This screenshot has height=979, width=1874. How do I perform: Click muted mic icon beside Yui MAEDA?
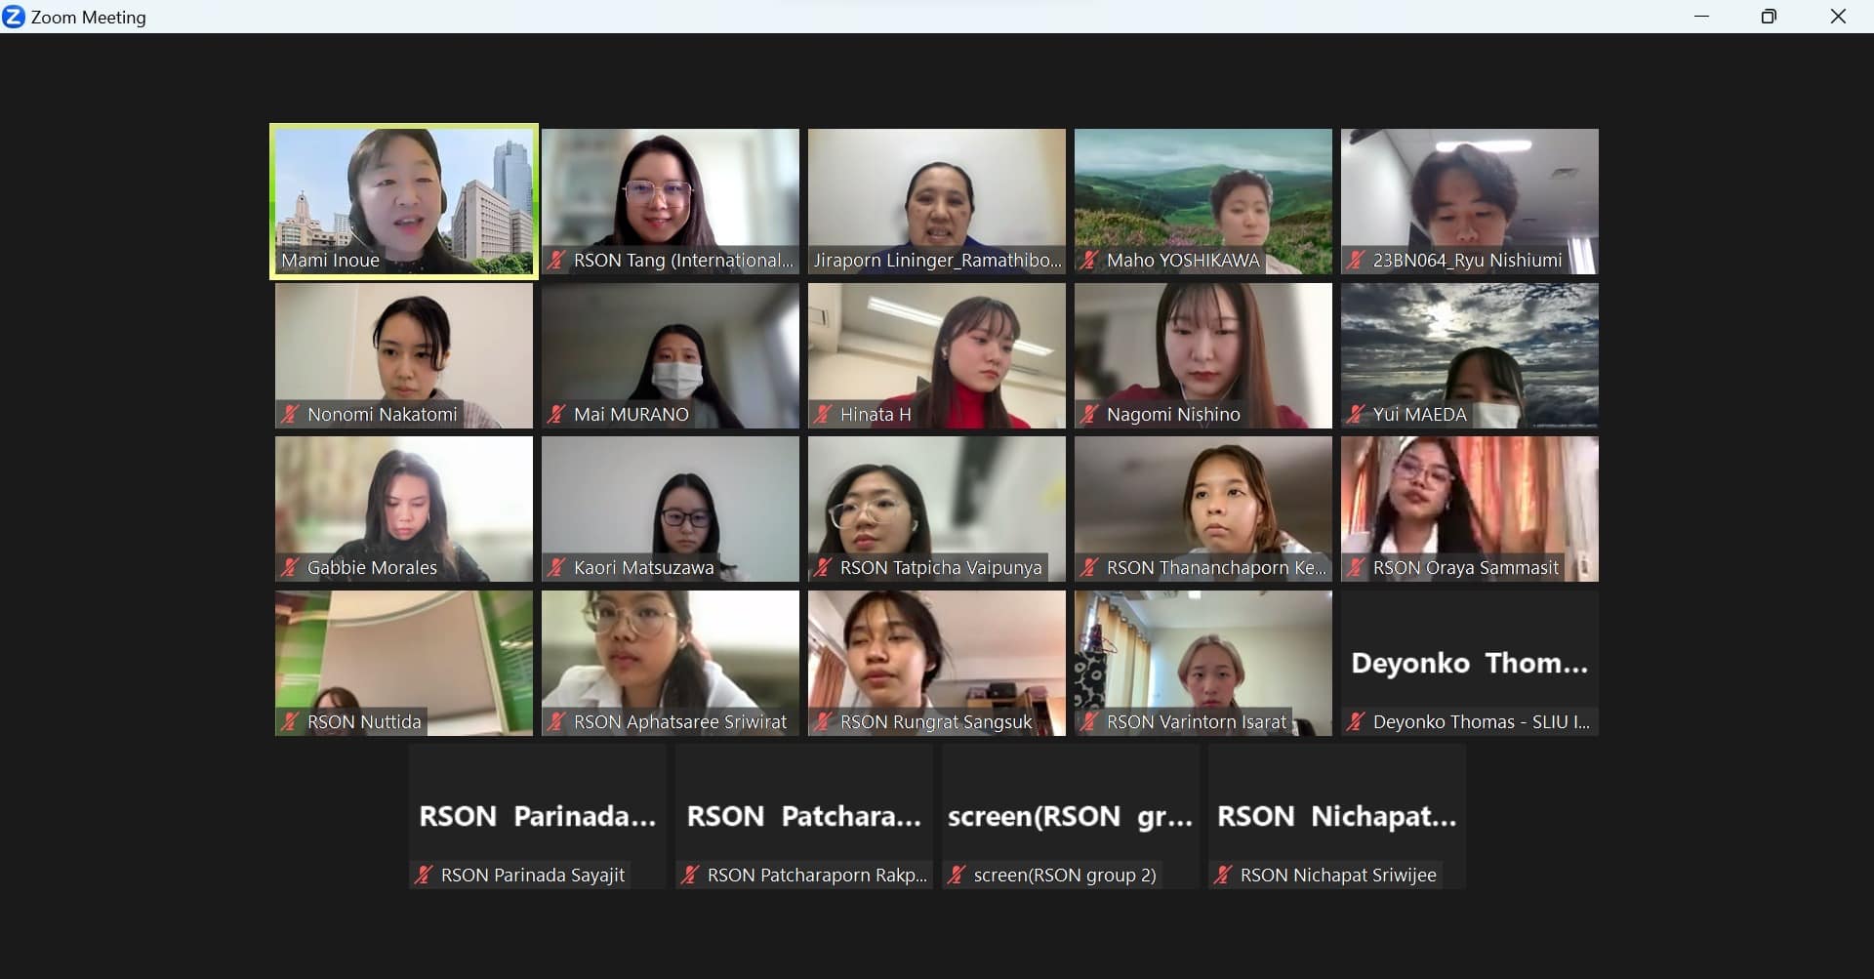(x=1356, y=414)
